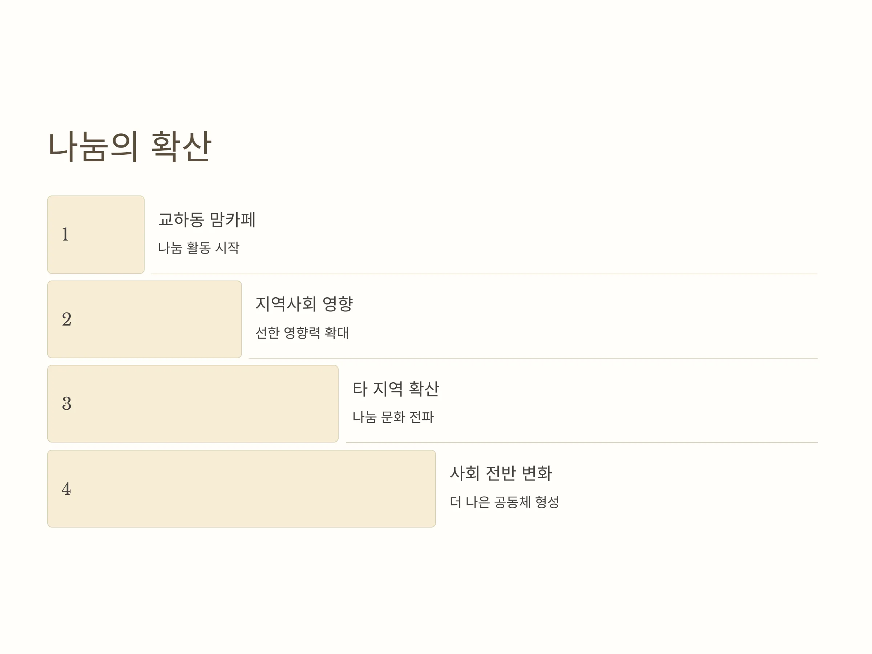Screen dimensions: 872x654
Task: Select the step 1 beige box
Action: pyautogui.click(x=96, y=235)
